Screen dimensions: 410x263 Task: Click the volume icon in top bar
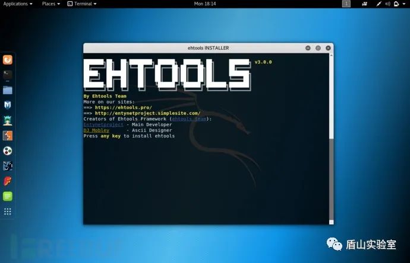click(388, 4)
